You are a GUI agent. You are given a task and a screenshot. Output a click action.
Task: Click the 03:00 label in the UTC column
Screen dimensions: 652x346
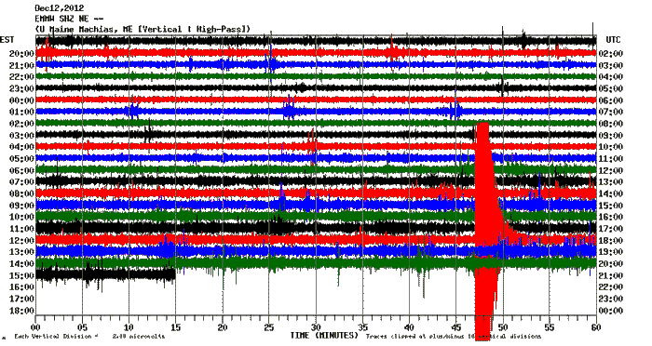pyautogui.click(x=610, y=66)
